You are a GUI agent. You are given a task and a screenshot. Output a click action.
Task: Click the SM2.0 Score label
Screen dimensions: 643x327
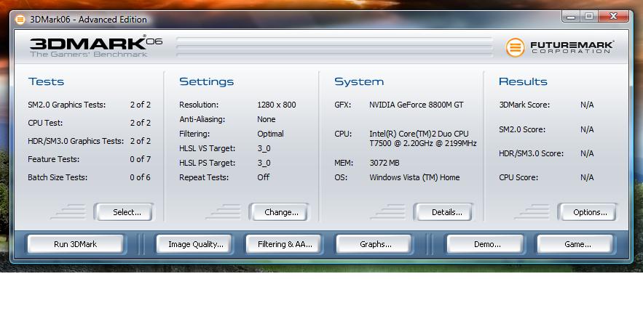coord(522,129)
